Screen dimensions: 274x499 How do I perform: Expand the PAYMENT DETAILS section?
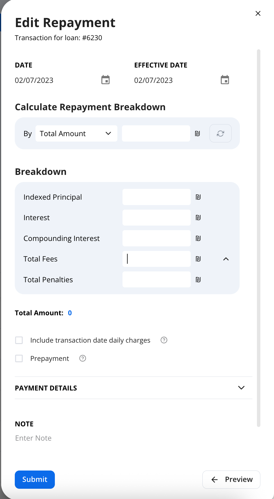click(241, 388)
